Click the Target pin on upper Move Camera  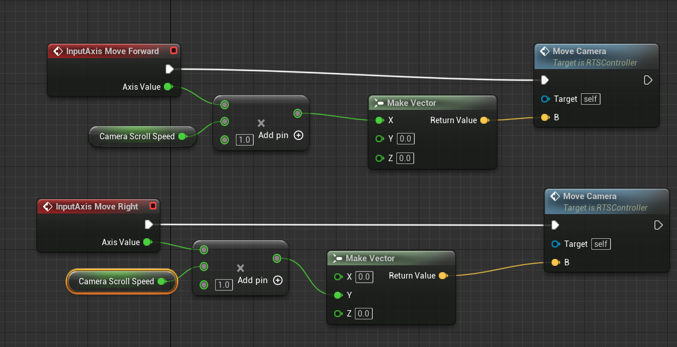pos(545,99)
